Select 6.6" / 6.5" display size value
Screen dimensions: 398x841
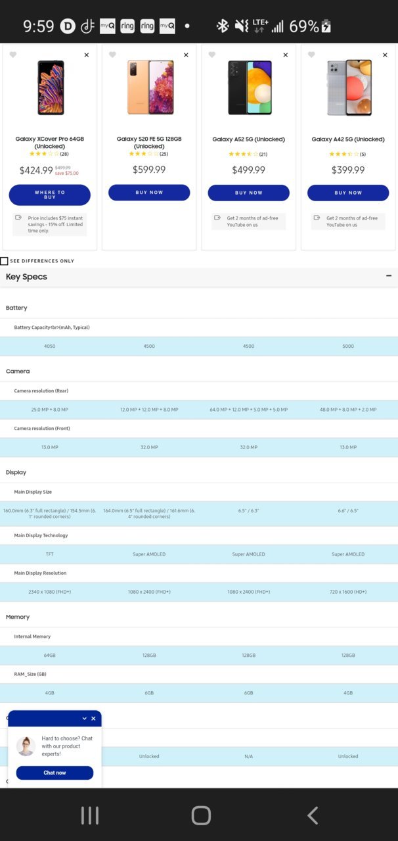(348, 511)
